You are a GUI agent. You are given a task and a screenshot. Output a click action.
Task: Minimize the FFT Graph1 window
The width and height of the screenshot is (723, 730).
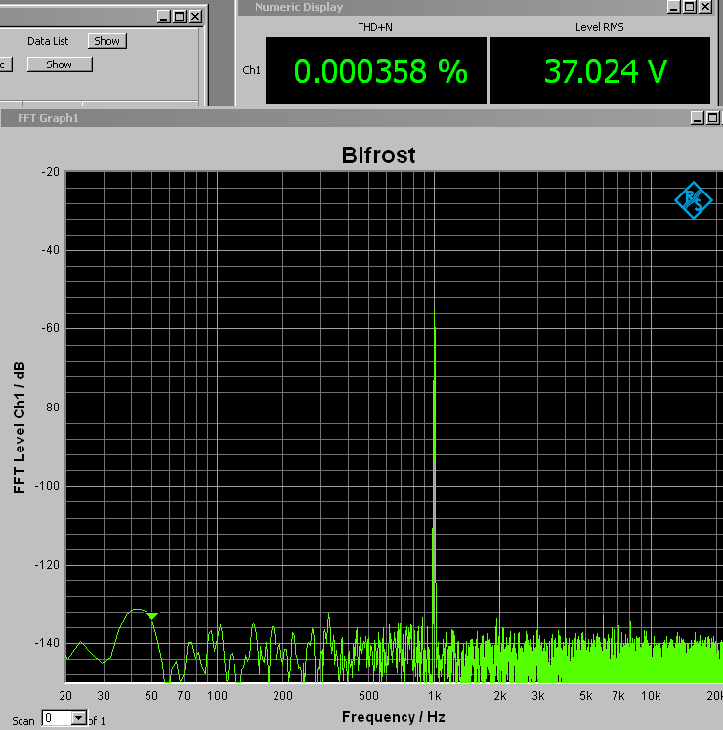click(x=697, y=118)
